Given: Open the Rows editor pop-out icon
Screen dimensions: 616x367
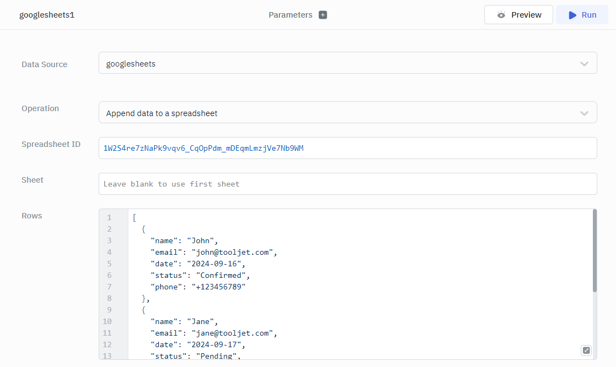Looking at the screenshot, I should point(586,350).
